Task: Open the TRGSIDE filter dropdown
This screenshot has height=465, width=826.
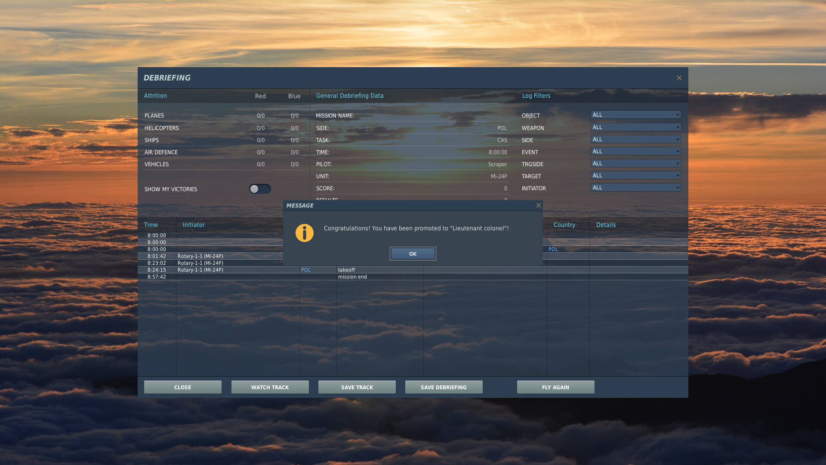Action: click(635, 164)
